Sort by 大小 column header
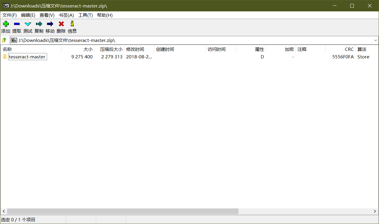This screenshot has width=379, height=224. point(78,49)
